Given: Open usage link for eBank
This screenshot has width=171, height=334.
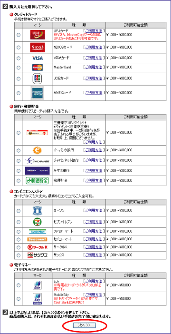Looking at the screenshot, I should click(x=94, y=150).
